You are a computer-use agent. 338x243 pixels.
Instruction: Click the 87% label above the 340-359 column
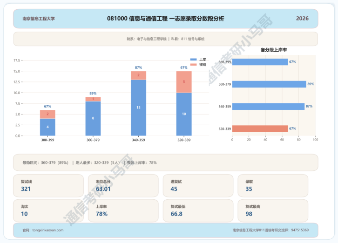coord(138,67)
